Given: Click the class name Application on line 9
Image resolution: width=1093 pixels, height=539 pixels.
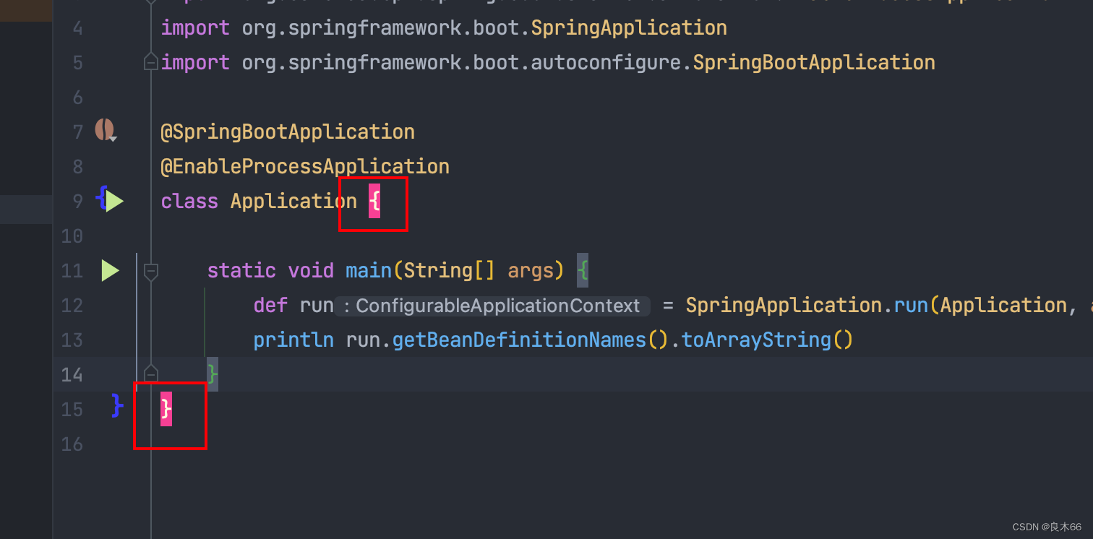Looking at the screenshot, I should click(x=293, y=201).
